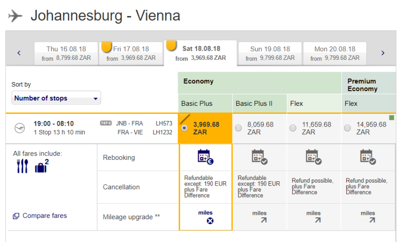Screen dimensions: 399x242
Task: Select the 3,969.68 ZAR Basic Plus fare
Action: 185,128
